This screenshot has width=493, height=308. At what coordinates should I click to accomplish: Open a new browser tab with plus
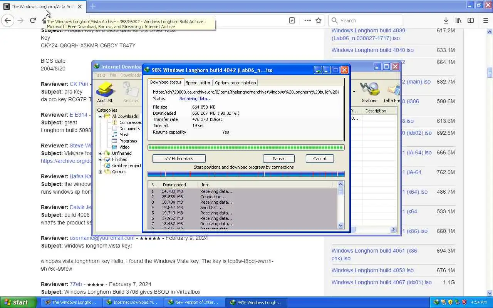coord(93,6)
